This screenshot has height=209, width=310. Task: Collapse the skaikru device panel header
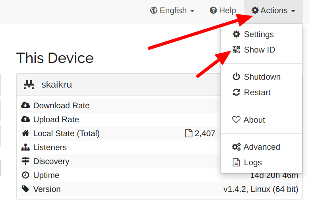point(119,84)
